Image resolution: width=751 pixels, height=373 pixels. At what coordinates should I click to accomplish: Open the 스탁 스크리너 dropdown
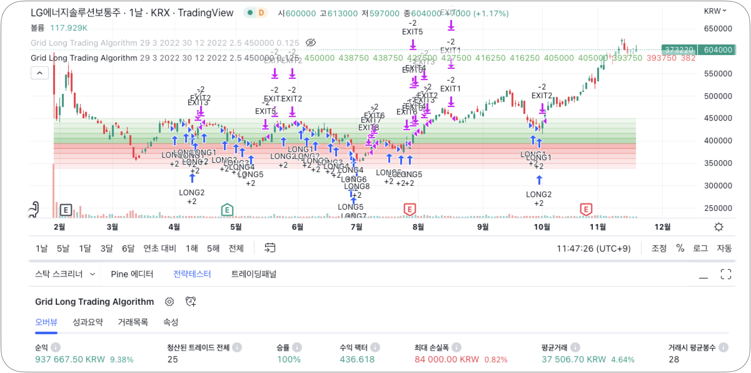tap(65, 274)
